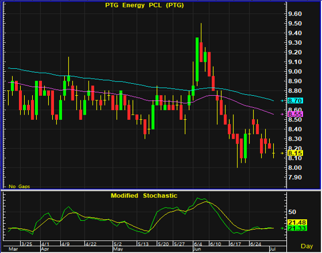
Task: Click the PTG Energy PCL (PTG) chart title
Action: pyautogui.click(x=144, y=5)
